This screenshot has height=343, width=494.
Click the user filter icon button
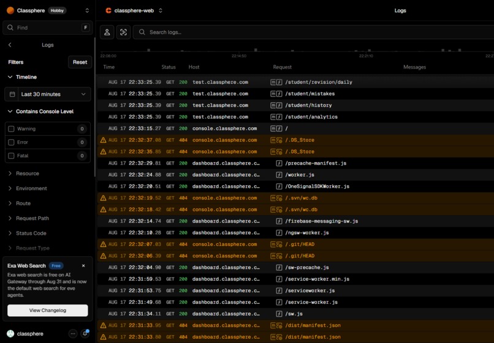[x=107, y=32]
